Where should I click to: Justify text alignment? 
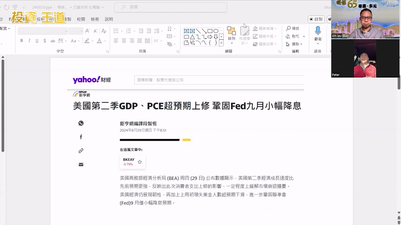click(139, 41)
